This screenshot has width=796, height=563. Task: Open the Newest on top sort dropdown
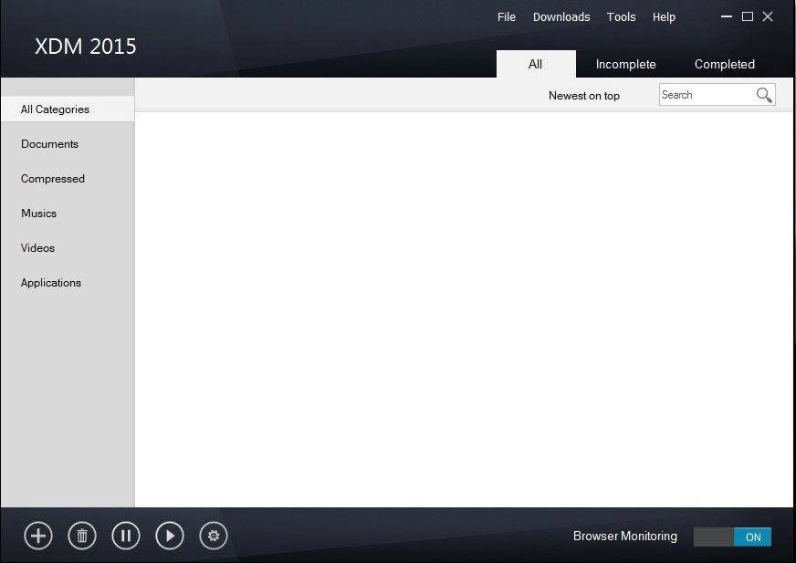point(584,96)
